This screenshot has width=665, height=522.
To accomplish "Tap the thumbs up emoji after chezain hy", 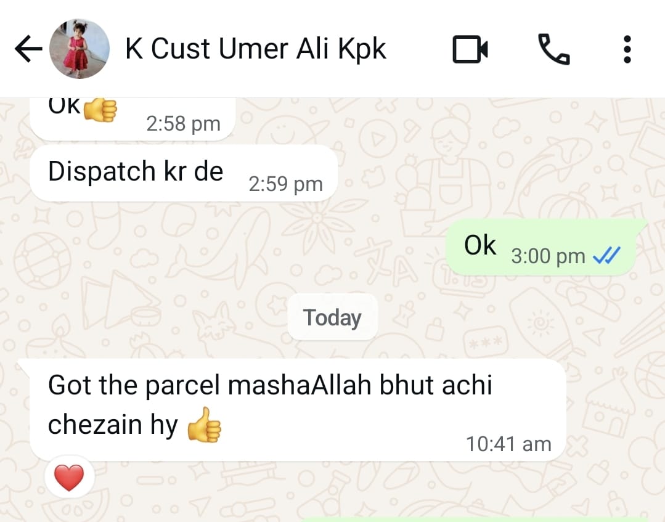I will click(205, 425).
